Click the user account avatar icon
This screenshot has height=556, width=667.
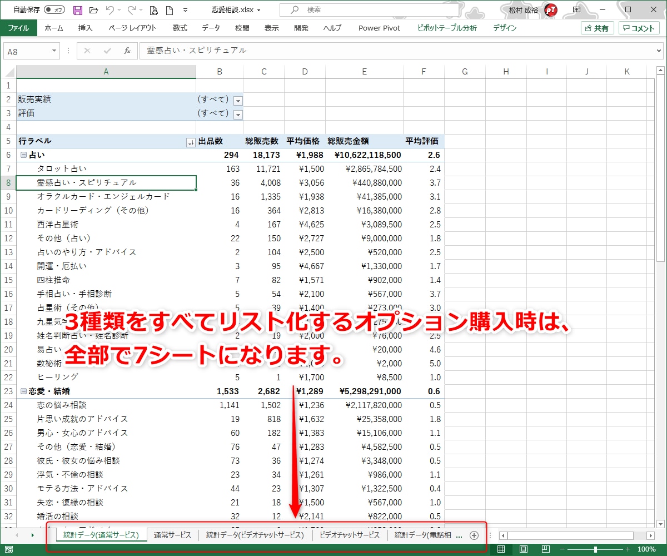(551, 10)
